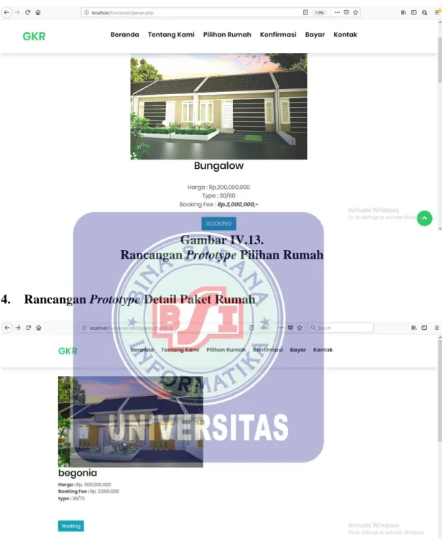Viewport: 442px width, 539px height.
Task: Click the BOOKING button under Bungalow
Action: click(x=218, y=224)
